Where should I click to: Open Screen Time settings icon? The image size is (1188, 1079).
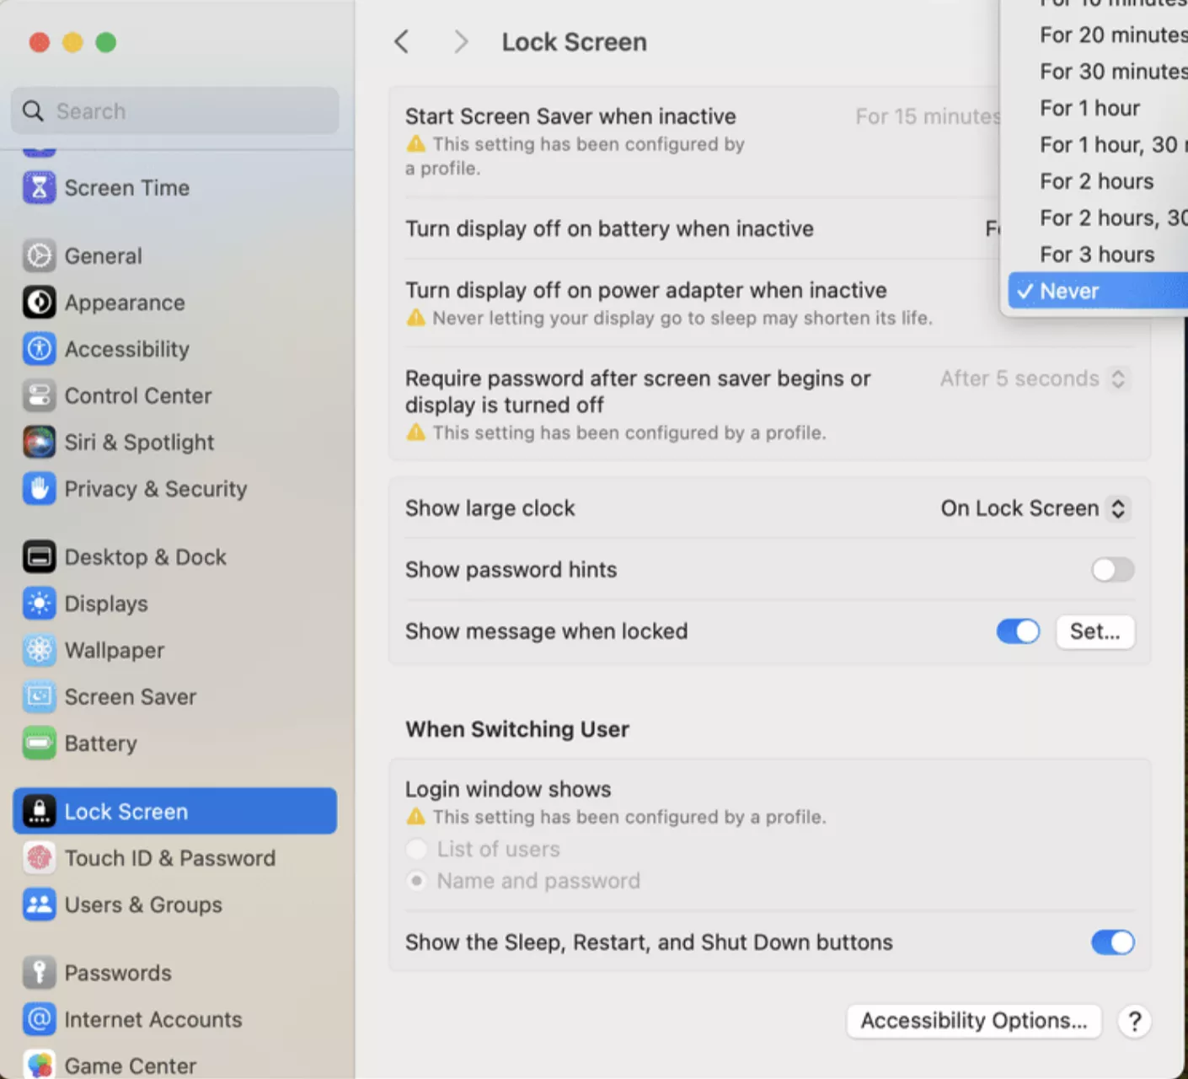(39, 188)
